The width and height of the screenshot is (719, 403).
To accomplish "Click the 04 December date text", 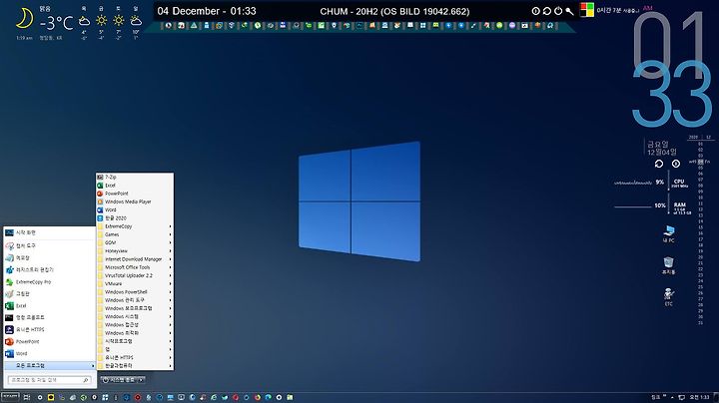I will [189, 11].
